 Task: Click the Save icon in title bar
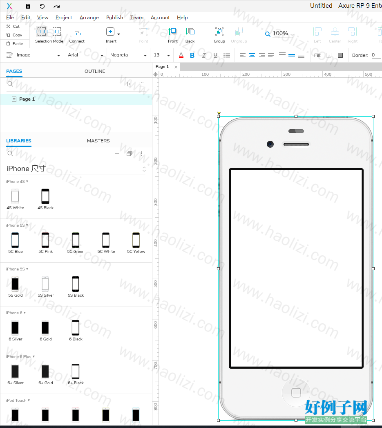(28, 6)
